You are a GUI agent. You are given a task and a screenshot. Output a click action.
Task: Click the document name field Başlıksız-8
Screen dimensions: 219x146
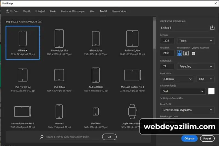click(x=184, y=28)
